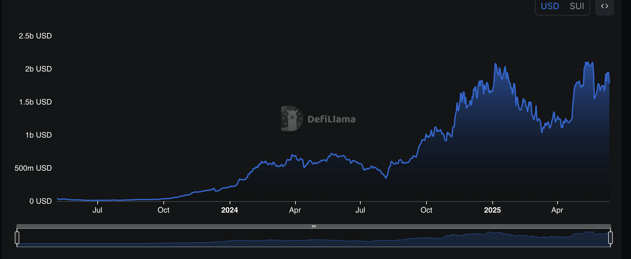The width and height of the screenshot is (631, 259).
Task: Click the Oct label between 2024 and 2025
Action: [426, 210]
